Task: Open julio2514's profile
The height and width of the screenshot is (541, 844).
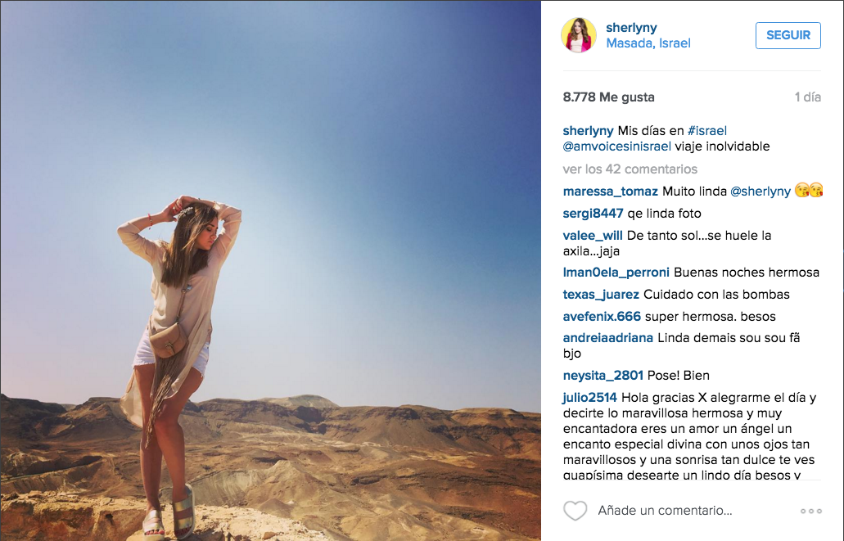Action: click(590, 398)
